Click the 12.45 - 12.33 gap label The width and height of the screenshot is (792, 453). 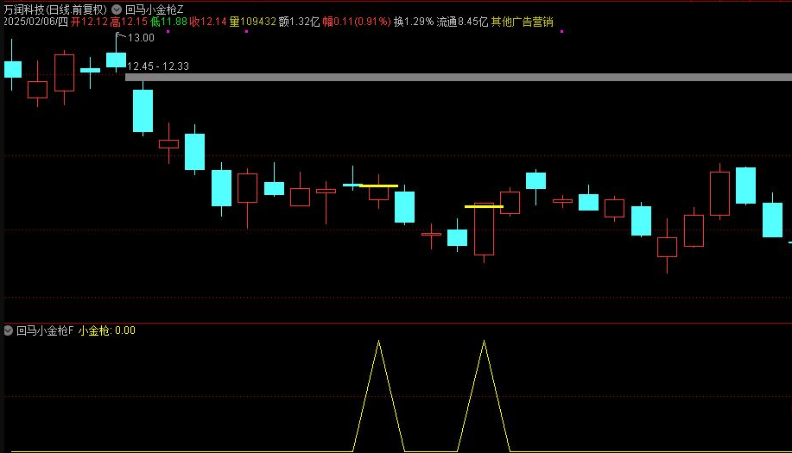click(158, 66)
